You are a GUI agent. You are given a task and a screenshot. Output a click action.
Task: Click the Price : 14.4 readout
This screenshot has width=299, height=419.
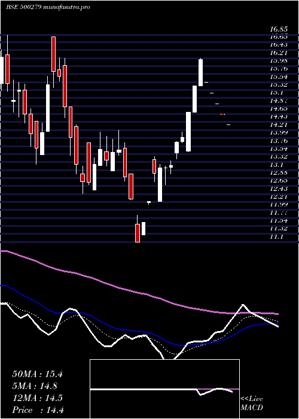[38, 410]
